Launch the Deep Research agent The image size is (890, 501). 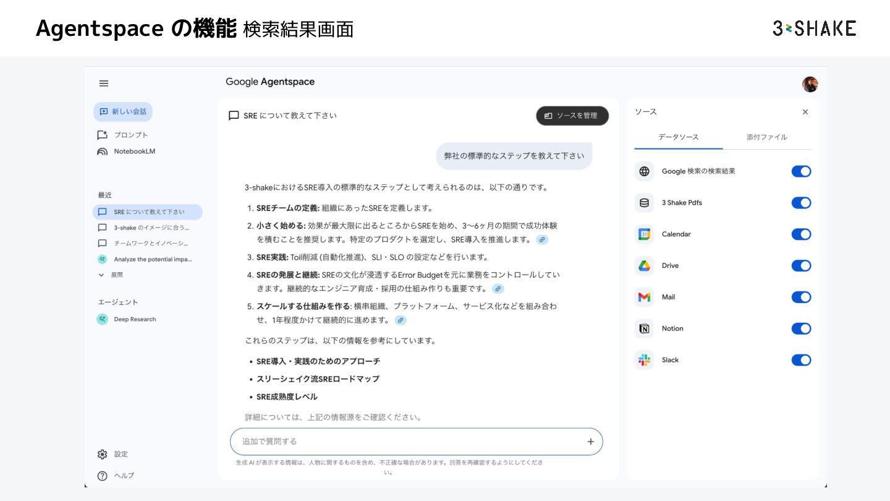127,320
